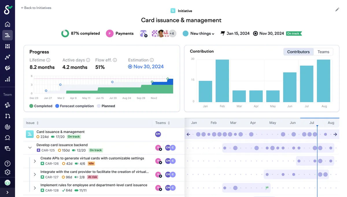Screen dimensions: 347x197
Task: Click the timeline left arrow icon
Action: click(x=188, y=134)
